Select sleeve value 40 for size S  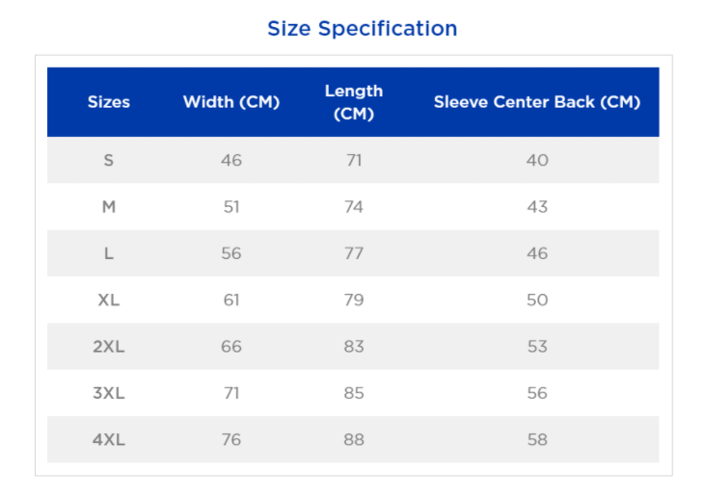pyautogui.click(x=537, y=160)
